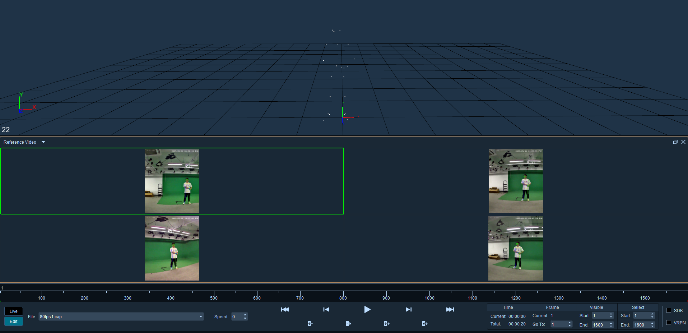Click the "22" counter in the 3D viewport
688x333 pixels.
pos(6,130)
